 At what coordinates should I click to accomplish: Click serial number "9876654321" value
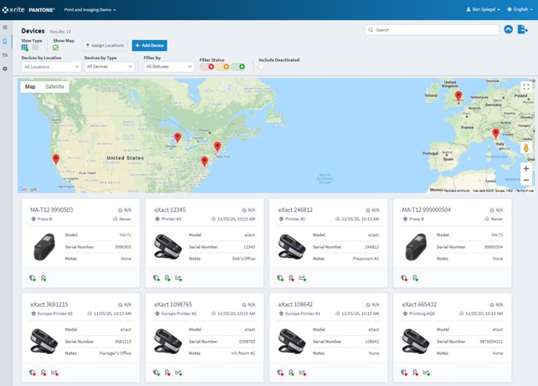pos(491,342)
